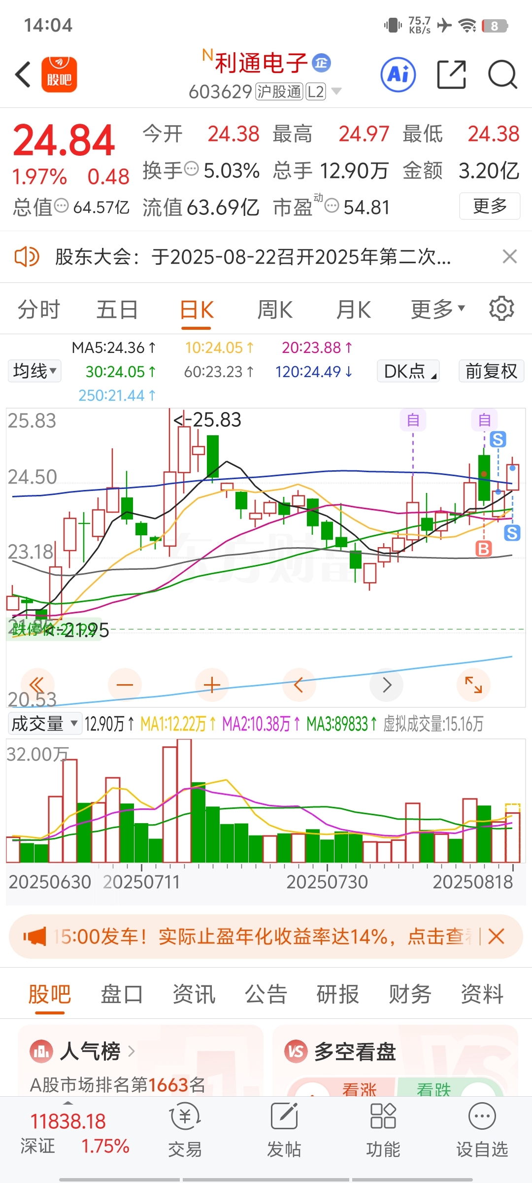Open the 资料 section tab
Viewport: 532px width, 1183px height.
(x=482, y=994)
